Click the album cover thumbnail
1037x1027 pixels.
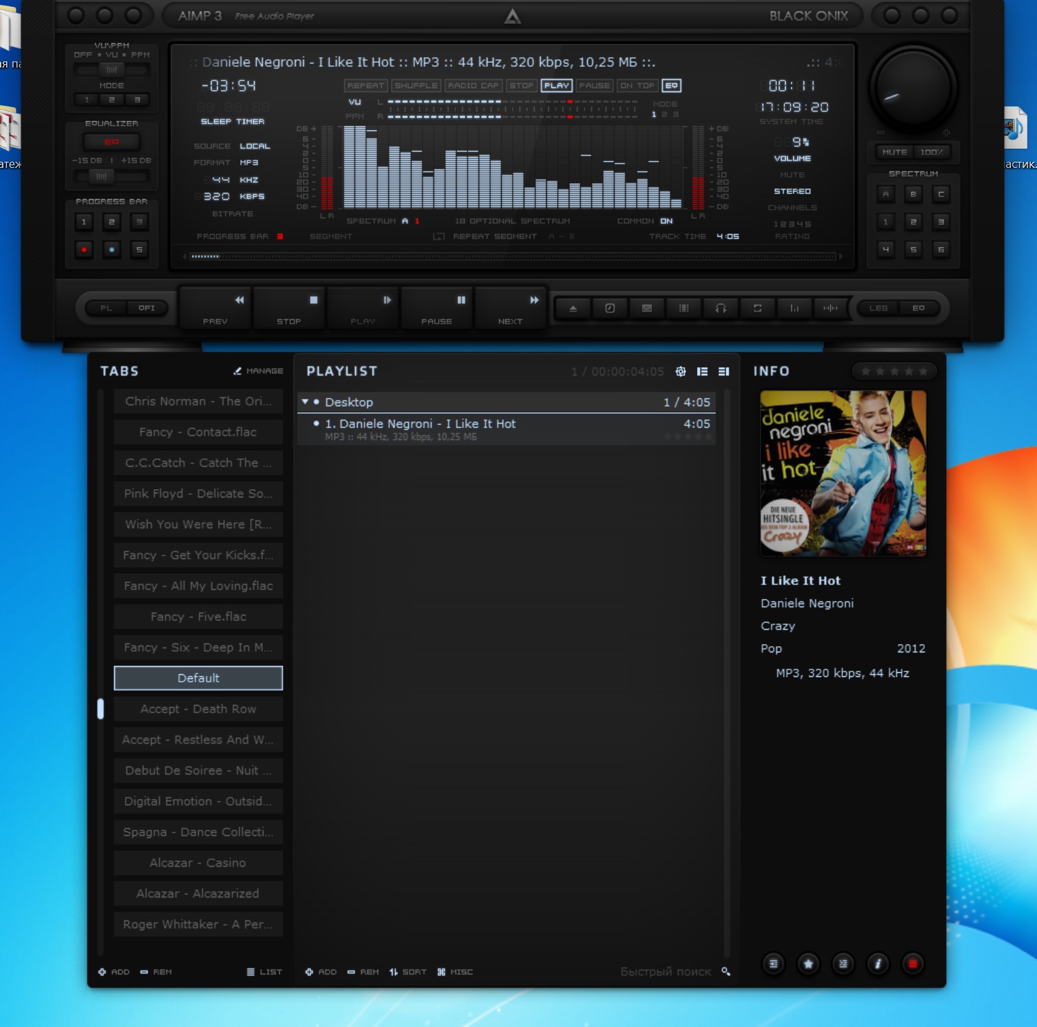coord(843,473)
